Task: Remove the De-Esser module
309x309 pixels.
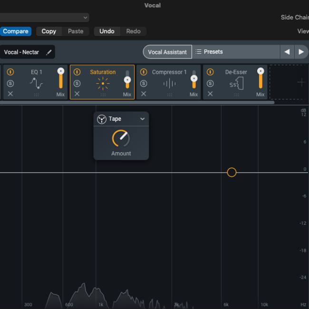Action: tap(210, 94)
